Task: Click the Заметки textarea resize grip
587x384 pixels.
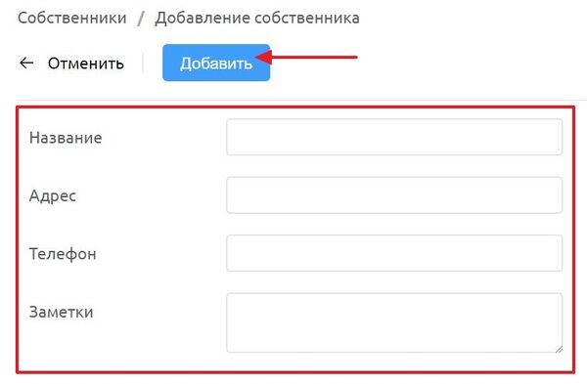Action: [559, 349]
